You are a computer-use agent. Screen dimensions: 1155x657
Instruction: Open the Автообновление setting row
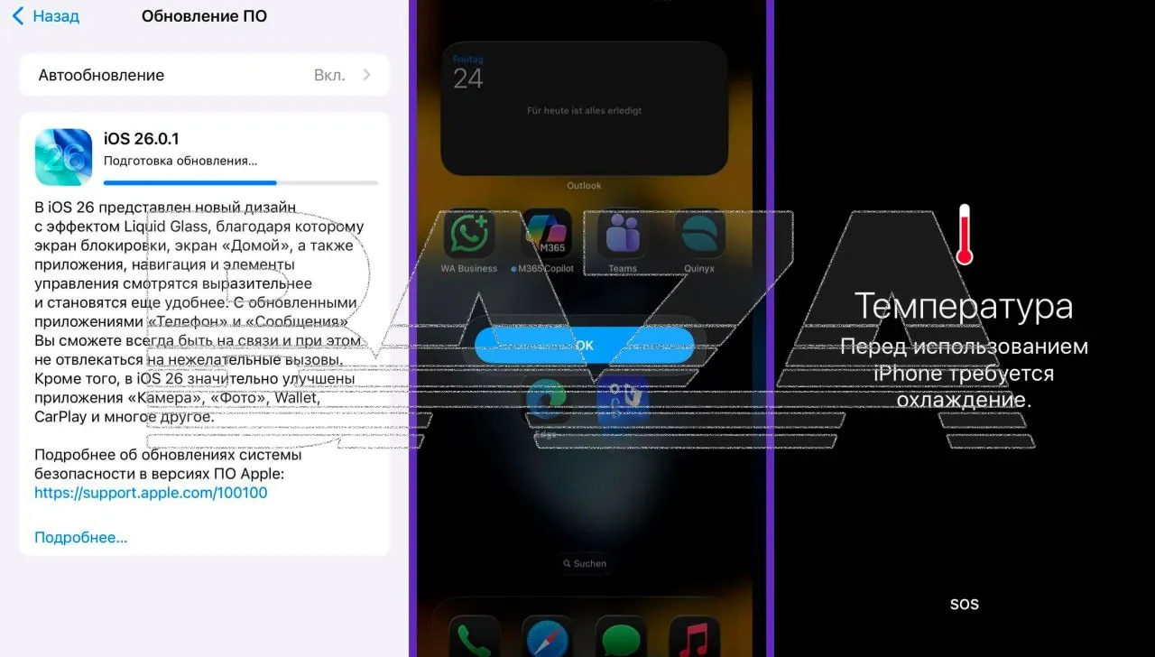click(204, 75)
